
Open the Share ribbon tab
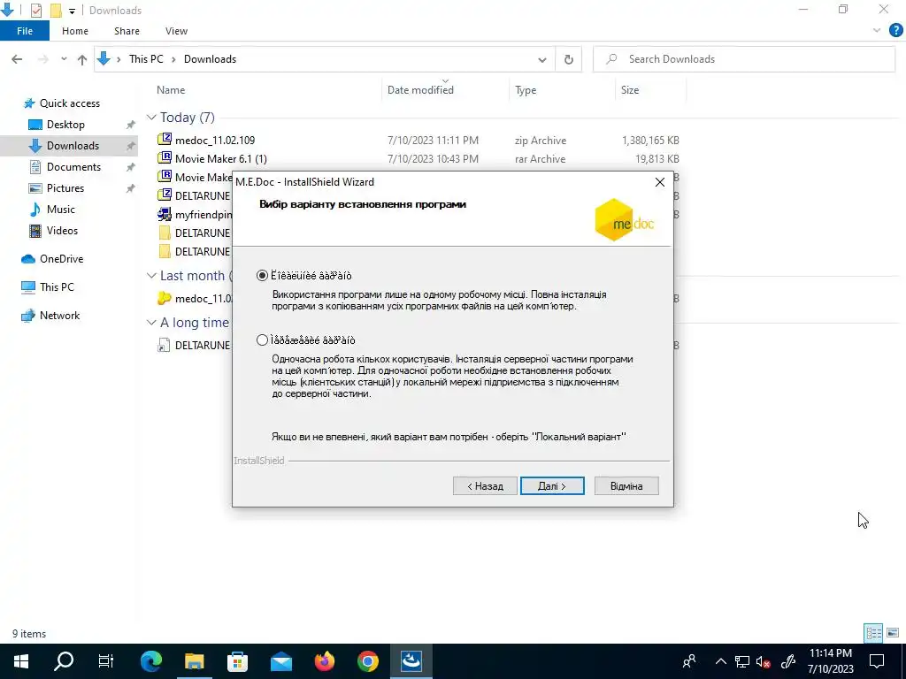click(127, 31)
